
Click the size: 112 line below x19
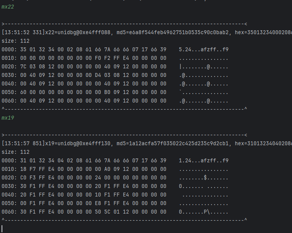click(x=16, y=152)
